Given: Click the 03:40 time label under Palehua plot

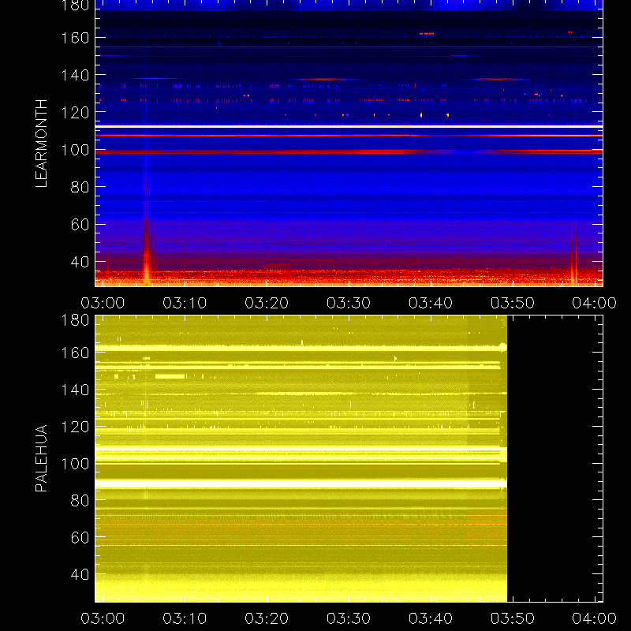Looking at the screenshot, I should [431, 618].
